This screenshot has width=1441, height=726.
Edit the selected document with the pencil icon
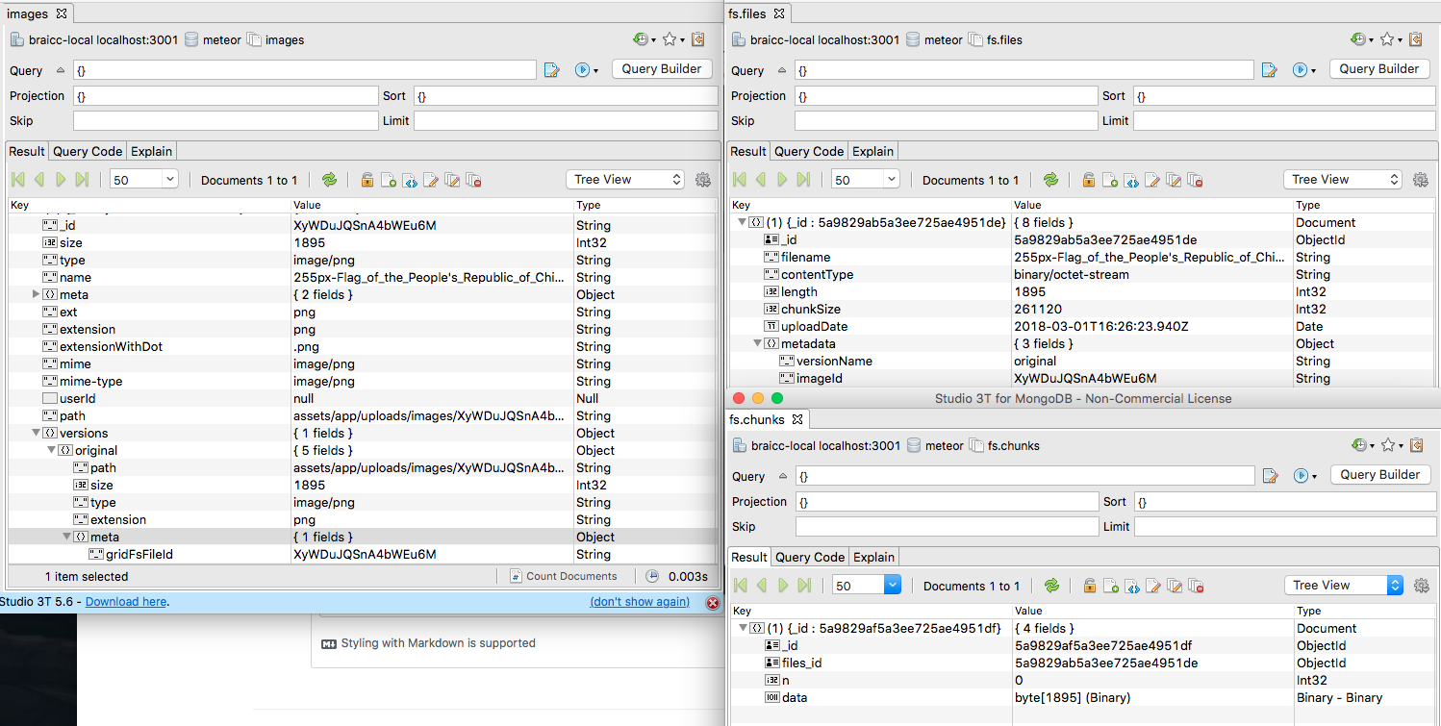(430, 180)
